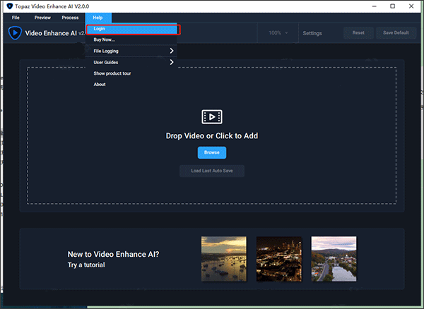Image resolution: width=424 pixels, height=309 pixels.
Task: Click the Browse button
Action: pos(212,152)
